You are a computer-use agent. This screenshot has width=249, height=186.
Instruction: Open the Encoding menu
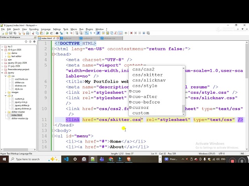click(x=34, y=29)
